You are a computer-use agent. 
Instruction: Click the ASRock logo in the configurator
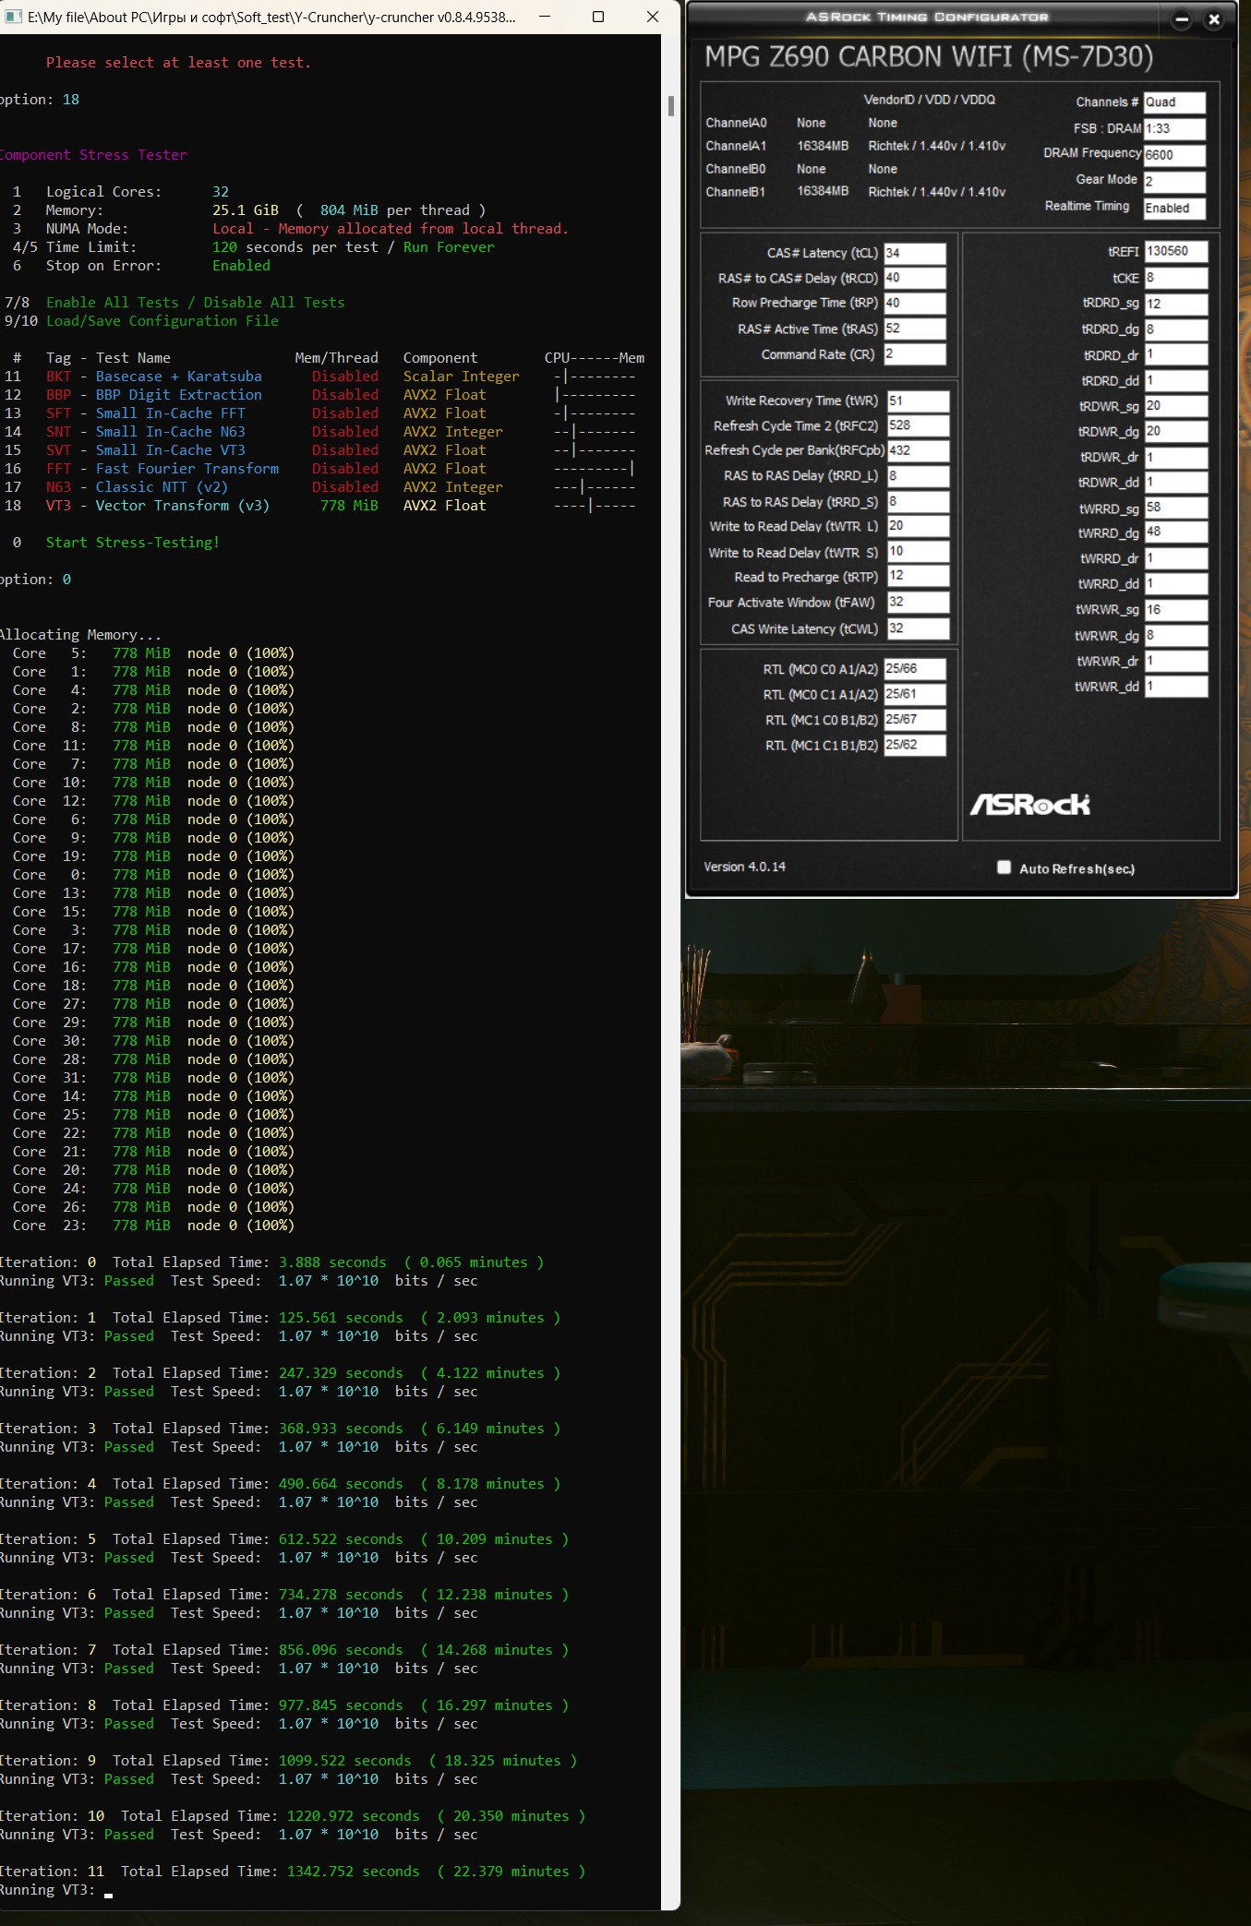(1029, 805)
